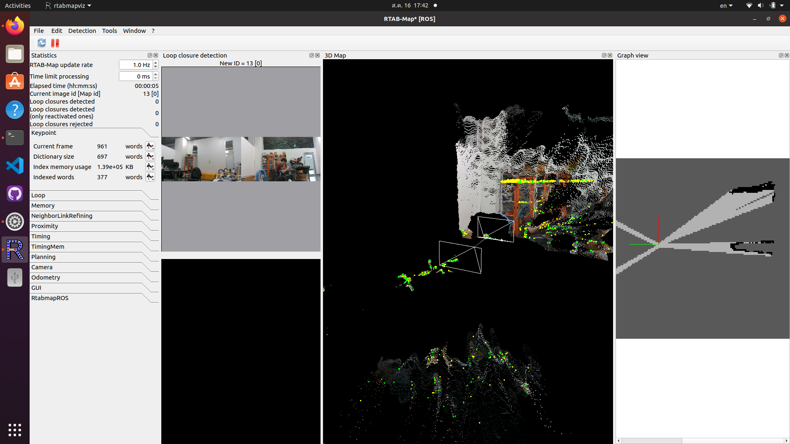Open Activities overview

coord(18,5)
